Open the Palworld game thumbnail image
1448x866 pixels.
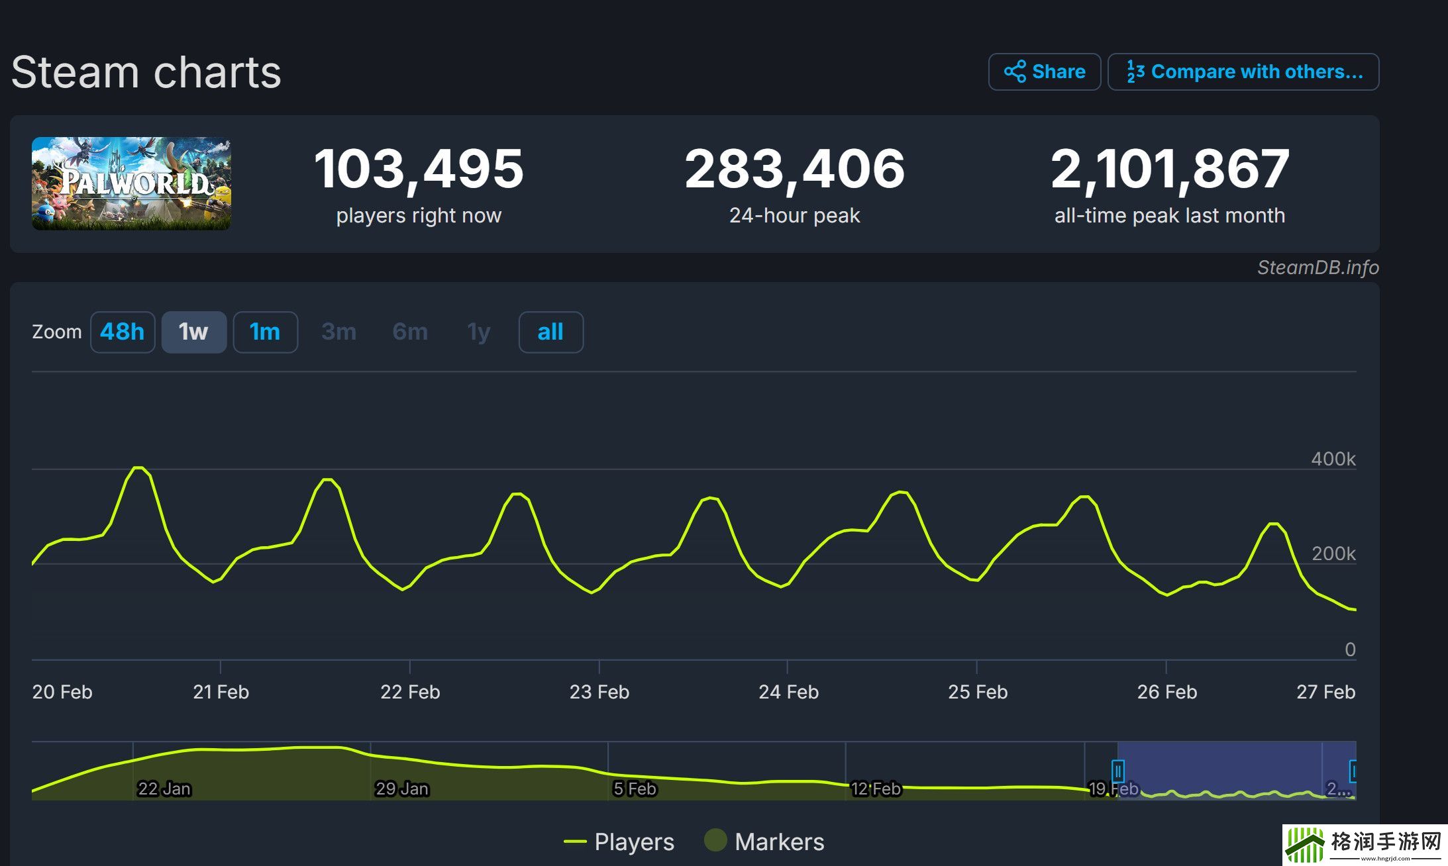130,183
